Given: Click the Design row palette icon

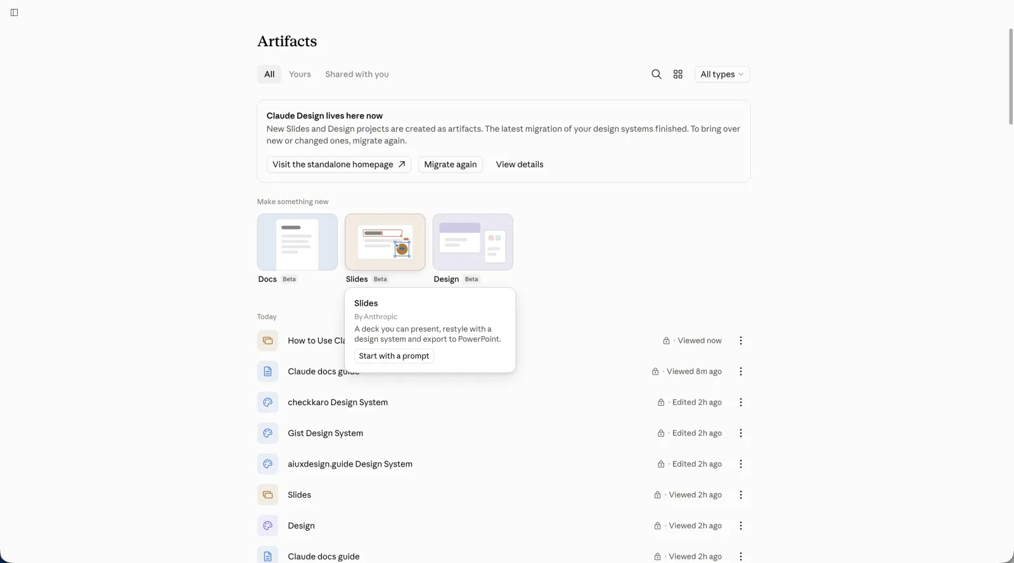Looking at the screenshot, I should tap(267, 526).
